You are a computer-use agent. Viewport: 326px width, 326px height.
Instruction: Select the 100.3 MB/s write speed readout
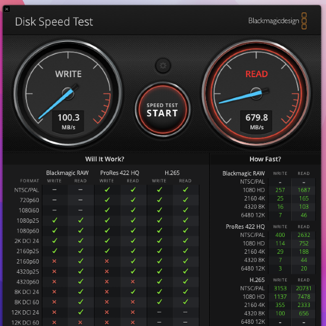click(68, 121)
